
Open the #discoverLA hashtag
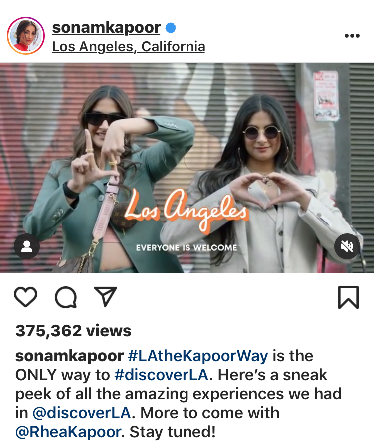click(162, 375)
